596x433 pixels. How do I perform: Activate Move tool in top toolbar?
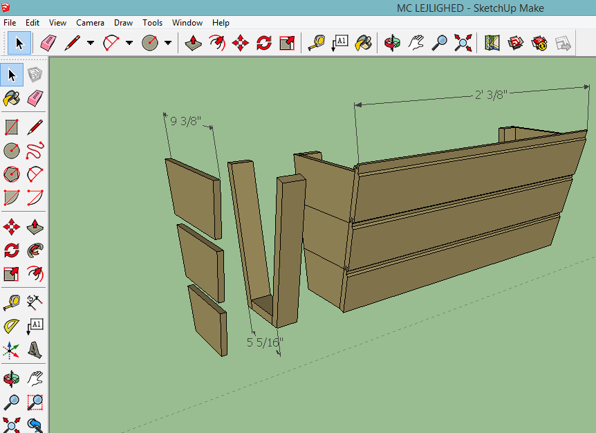(241, 43)
